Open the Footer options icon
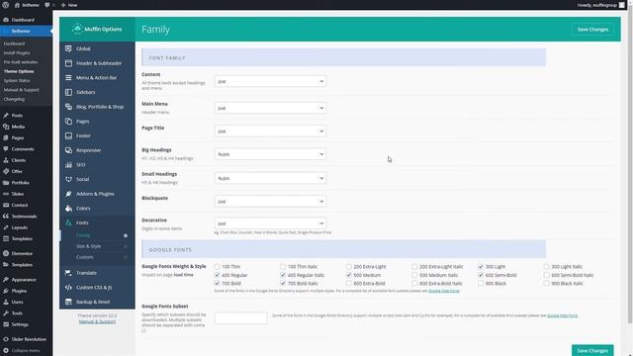633x356 pixels. (68, 135)
